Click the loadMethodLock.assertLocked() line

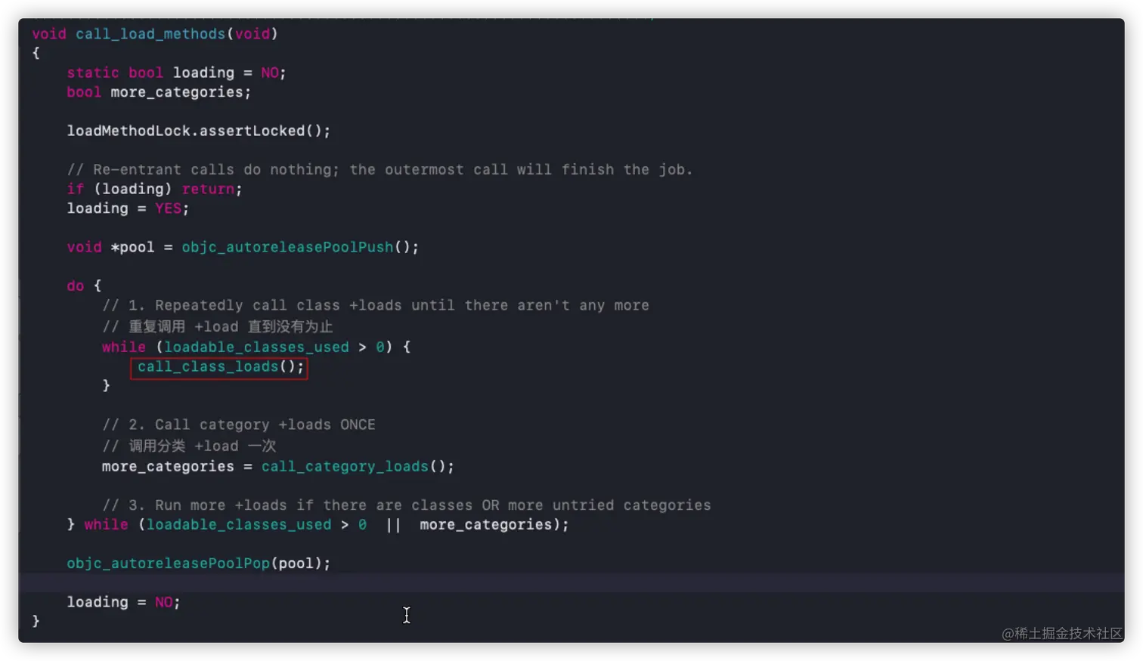[x=198, y=131]
